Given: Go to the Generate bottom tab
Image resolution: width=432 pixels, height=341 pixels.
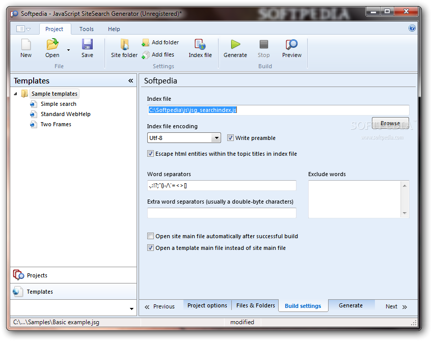Looking at the screenshot, I should [x=350, y=305].
